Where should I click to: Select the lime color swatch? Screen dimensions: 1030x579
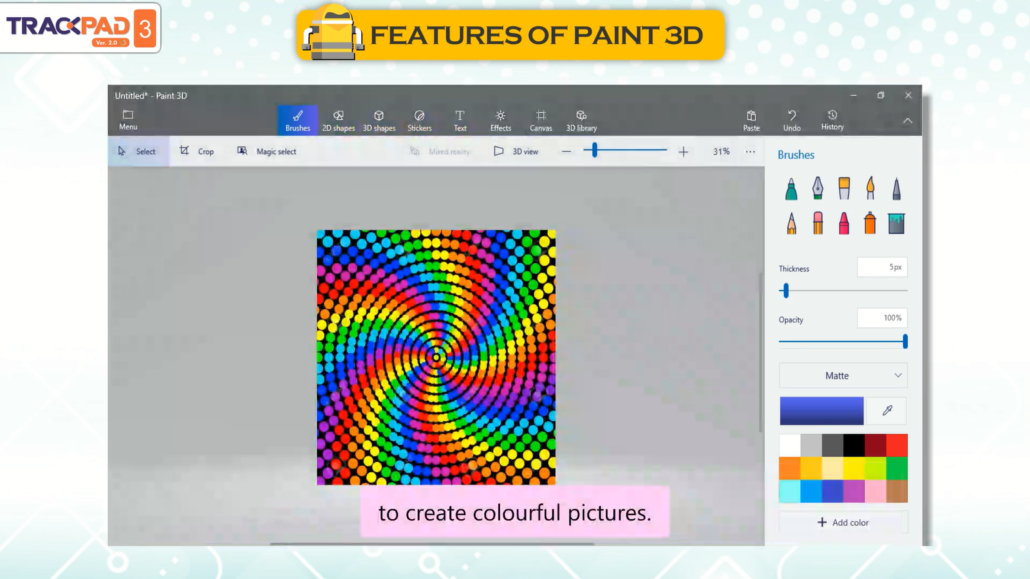(x=876, y=468)
